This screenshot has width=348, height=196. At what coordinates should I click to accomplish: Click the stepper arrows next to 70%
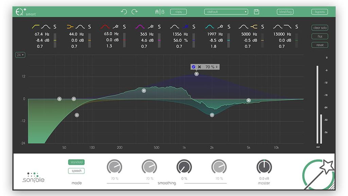click(217, 67)
